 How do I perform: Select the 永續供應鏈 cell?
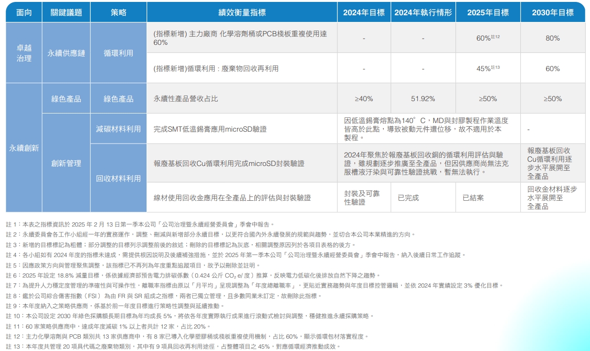[x=66, y=53]
